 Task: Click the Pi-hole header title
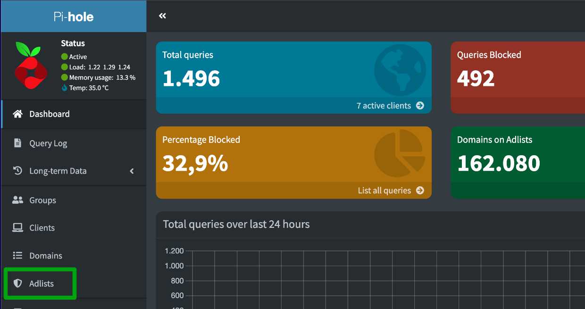tap(74, 17)
